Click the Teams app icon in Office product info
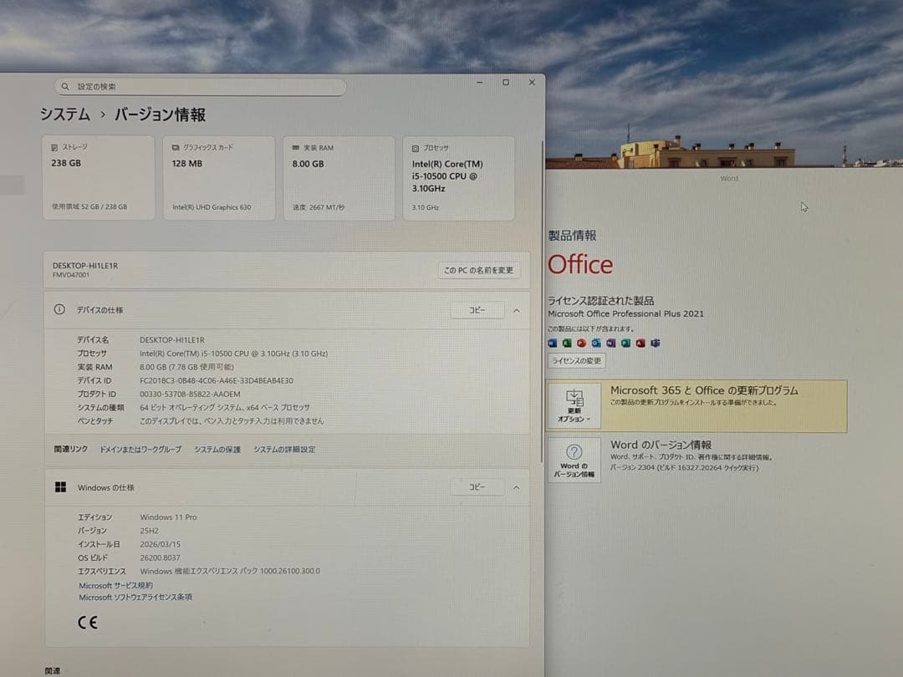This screenshot has width=903, height=677. pos(656,344)
